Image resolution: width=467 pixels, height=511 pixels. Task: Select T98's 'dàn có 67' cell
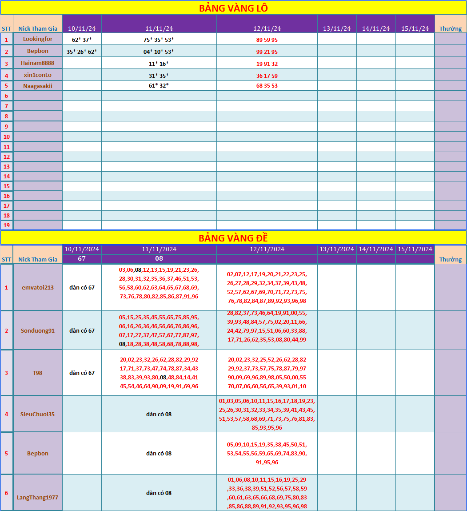[x=82, y=373]
